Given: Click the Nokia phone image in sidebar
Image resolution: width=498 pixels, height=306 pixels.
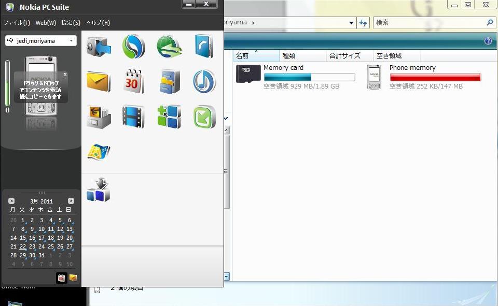Looking at the screenshot, I should (41, 86).
